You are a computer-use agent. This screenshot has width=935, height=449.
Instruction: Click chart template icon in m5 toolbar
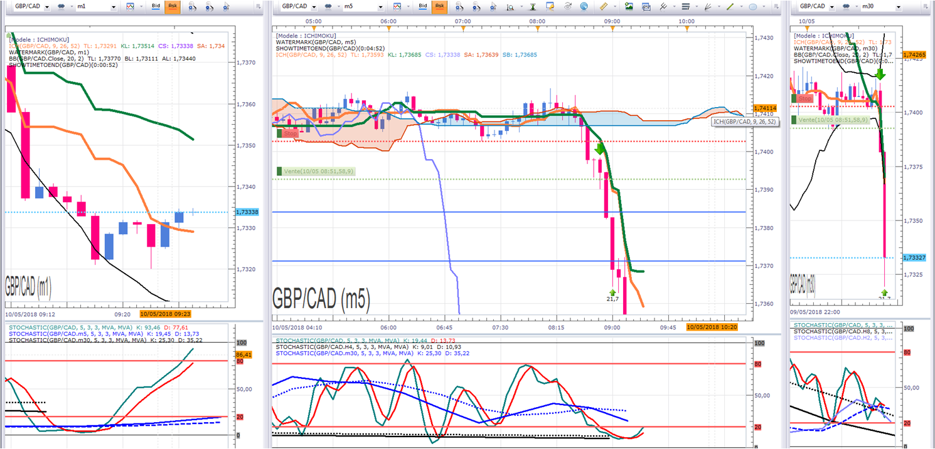[x=646, y=7]
